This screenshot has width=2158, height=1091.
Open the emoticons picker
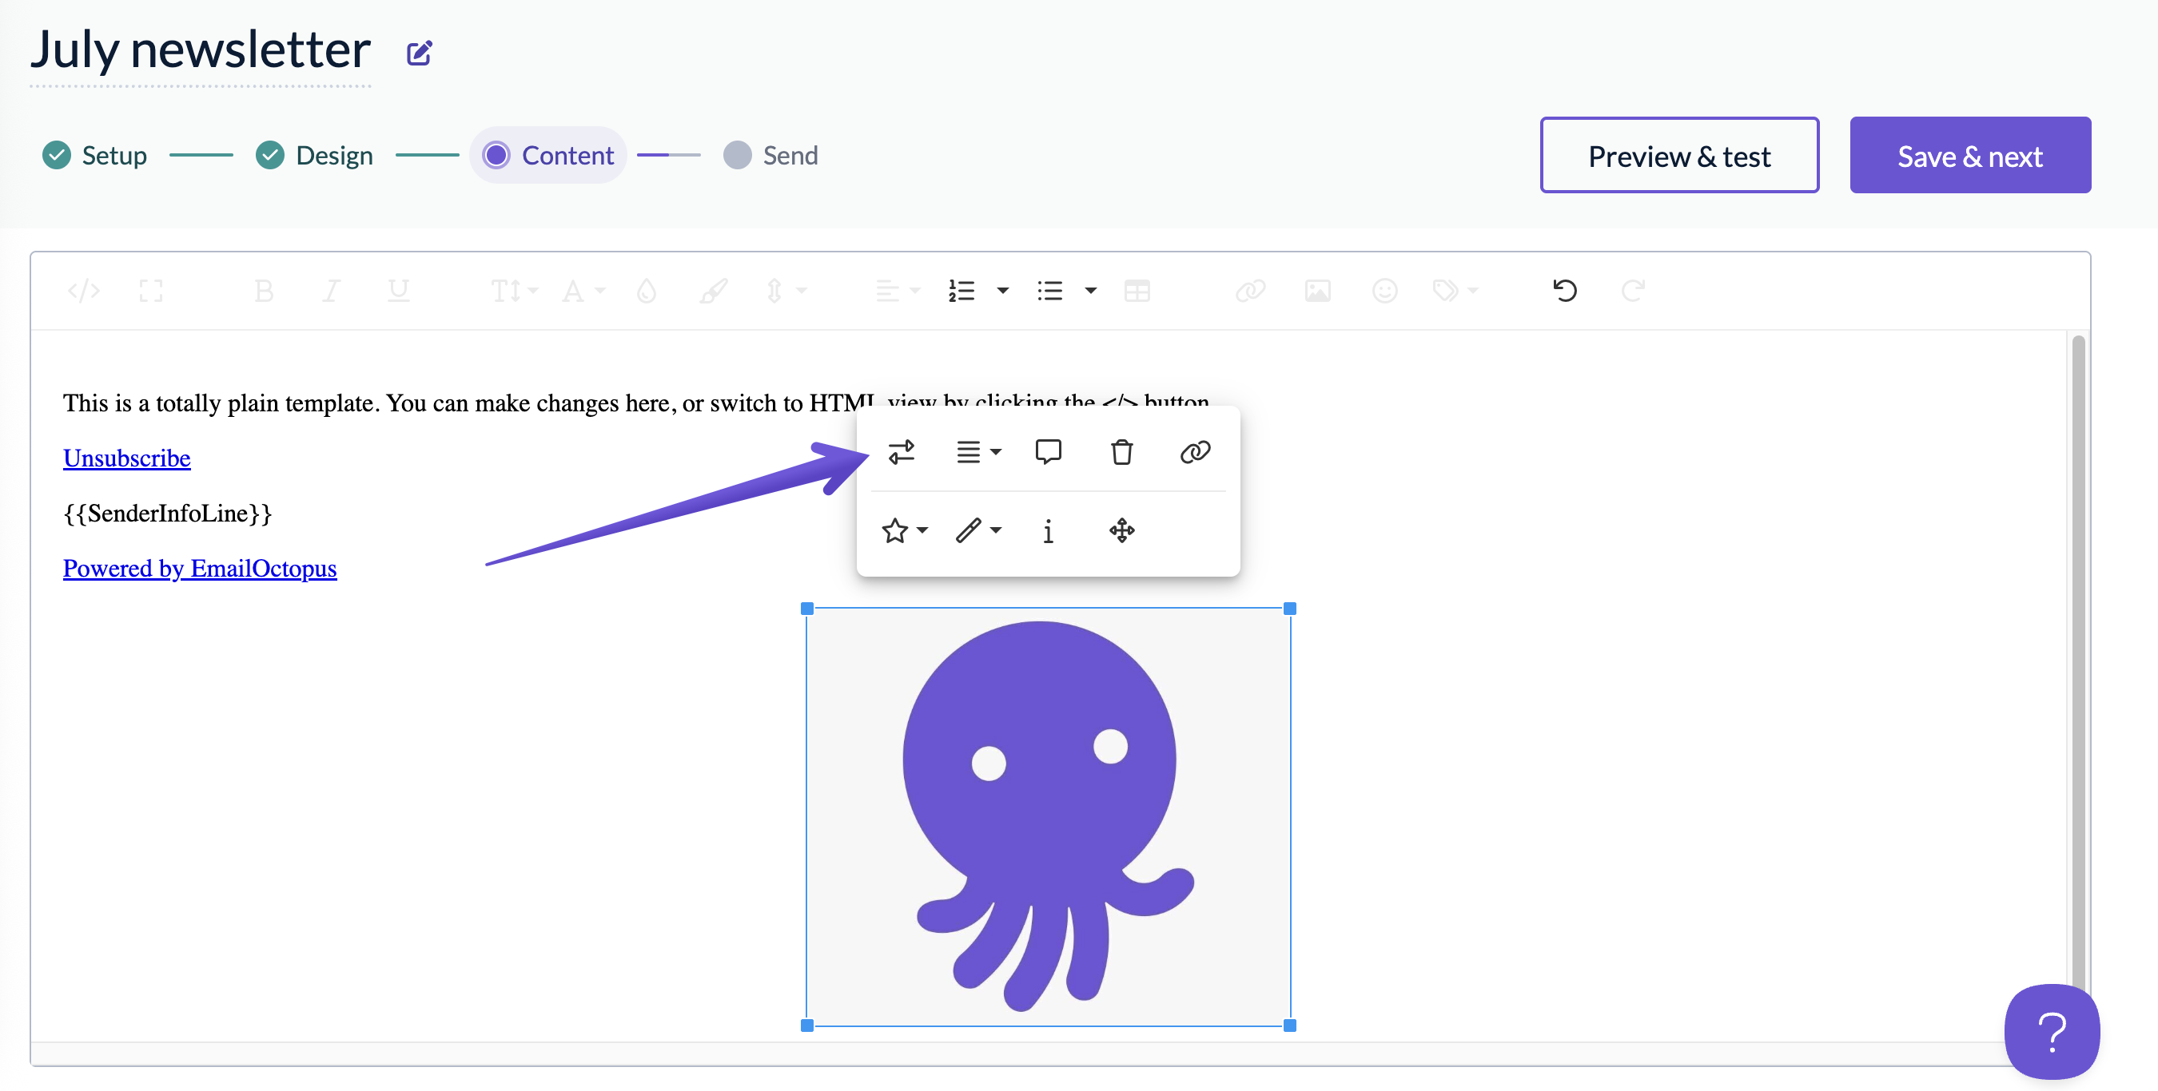click(1385, 291)
